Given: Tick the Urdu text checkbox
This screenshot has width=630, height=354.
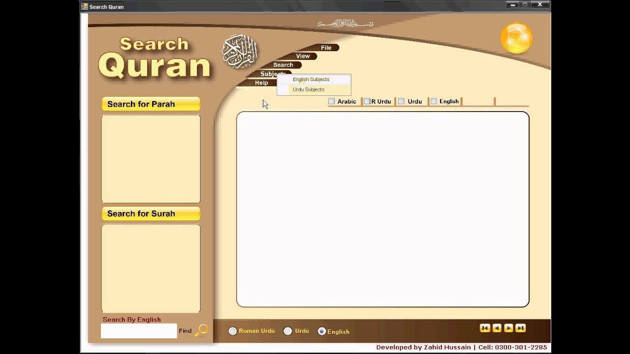Looking at the screenshot, I should [x=401, y=101].
